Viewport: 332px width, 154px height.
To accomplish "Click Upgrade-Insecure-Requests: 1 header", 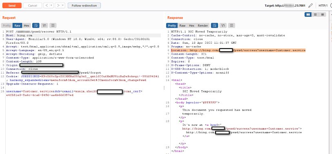I will point(32,84).
